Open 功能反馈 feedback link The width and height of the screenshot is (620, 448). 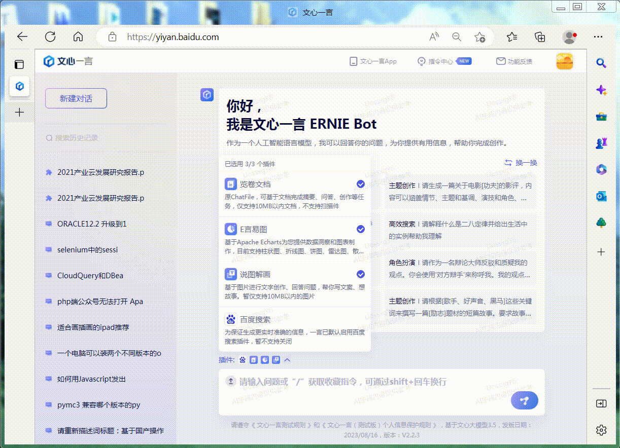(514, 61)
